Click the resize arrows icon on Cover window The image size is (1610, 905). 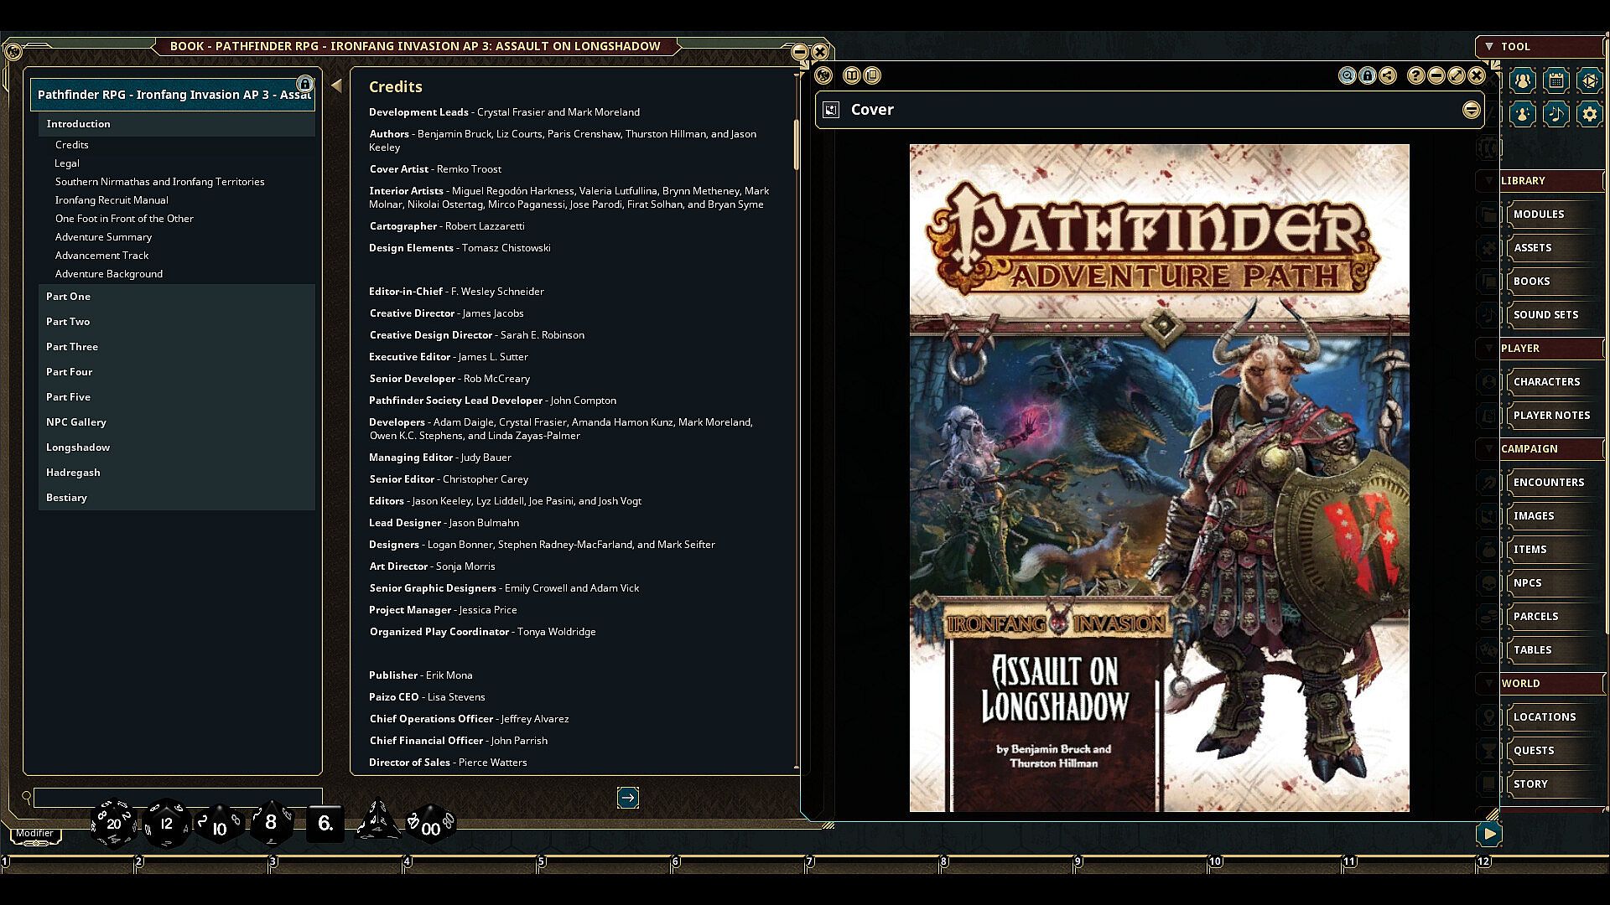click(x=1457, y=76)
